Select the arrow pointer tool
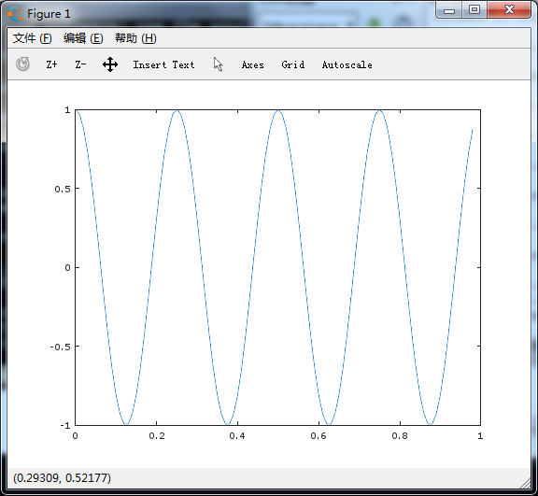538x496 pixels. click(x=219, y=64)
